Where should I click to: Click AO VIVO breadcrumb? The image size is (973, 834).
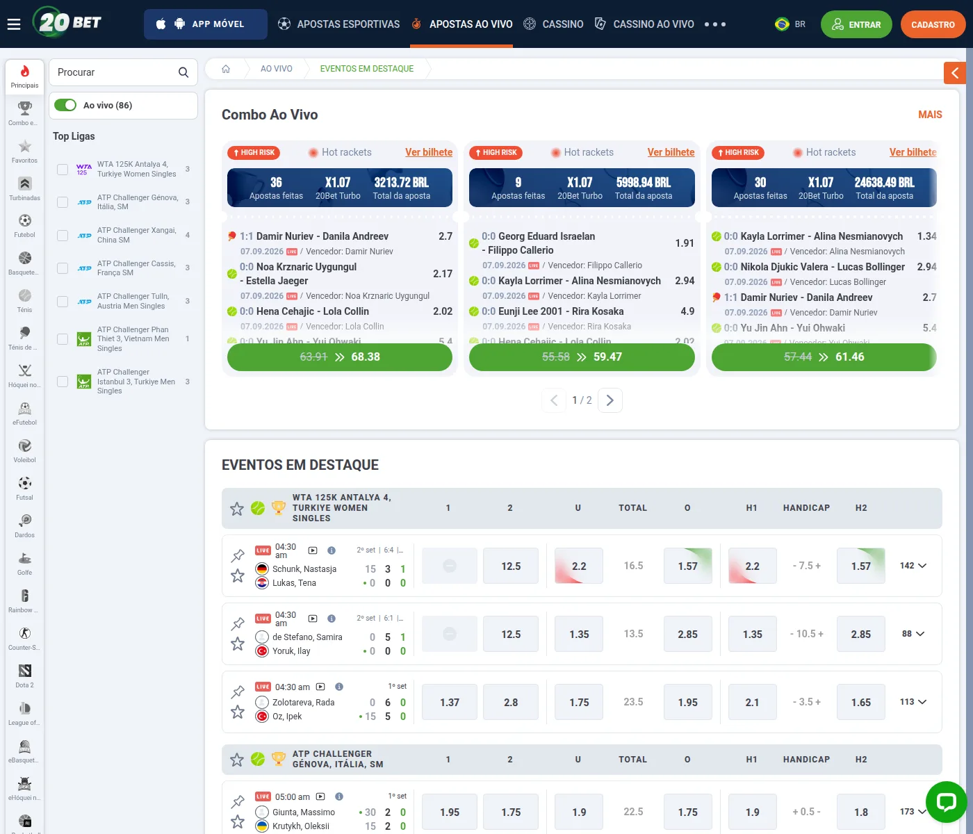277,69
